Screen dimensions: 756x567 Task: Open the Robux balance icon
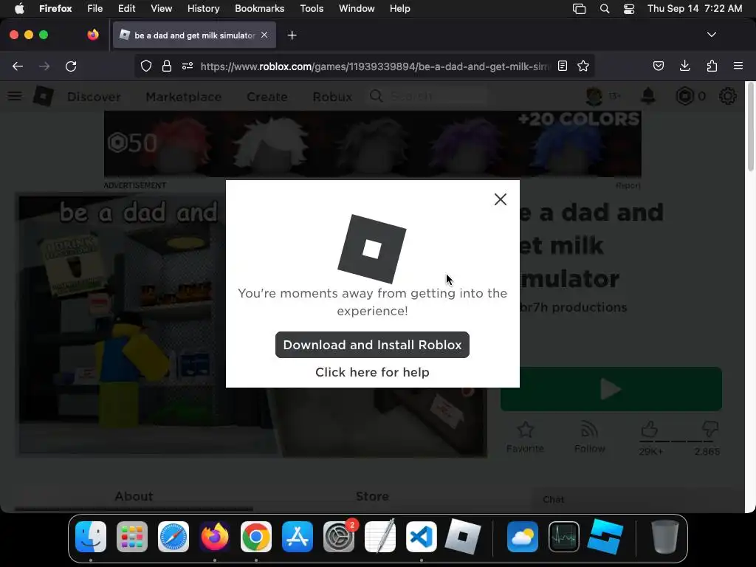click(684, 96)
